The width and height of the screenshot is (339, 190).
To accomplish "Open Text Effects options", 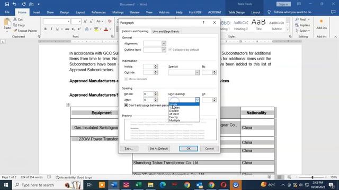I will pyautogui.click(x=87, y=29).
